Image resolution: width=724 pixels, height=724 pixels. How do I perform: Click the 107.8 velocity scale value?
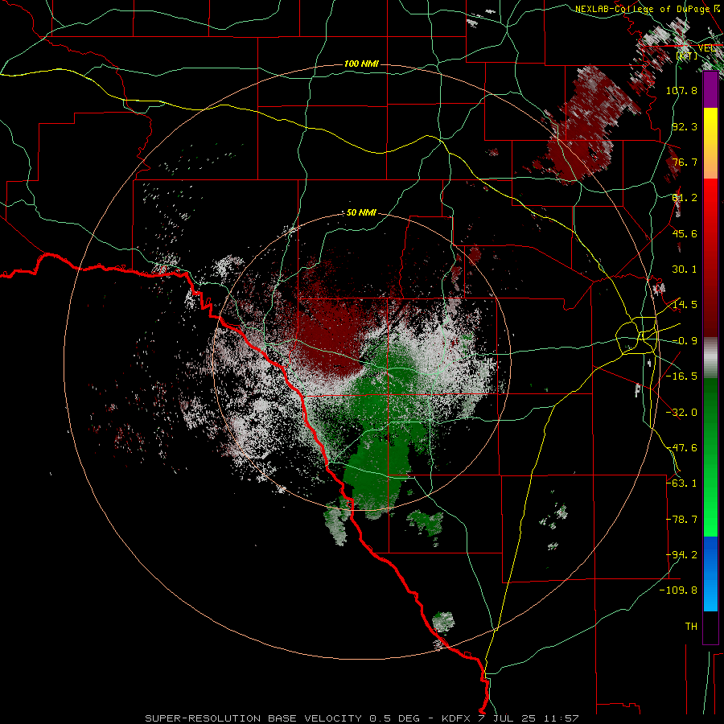(x=681, y=90)
